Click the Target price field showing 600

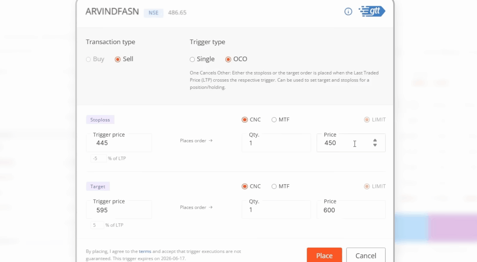[350, 210]
